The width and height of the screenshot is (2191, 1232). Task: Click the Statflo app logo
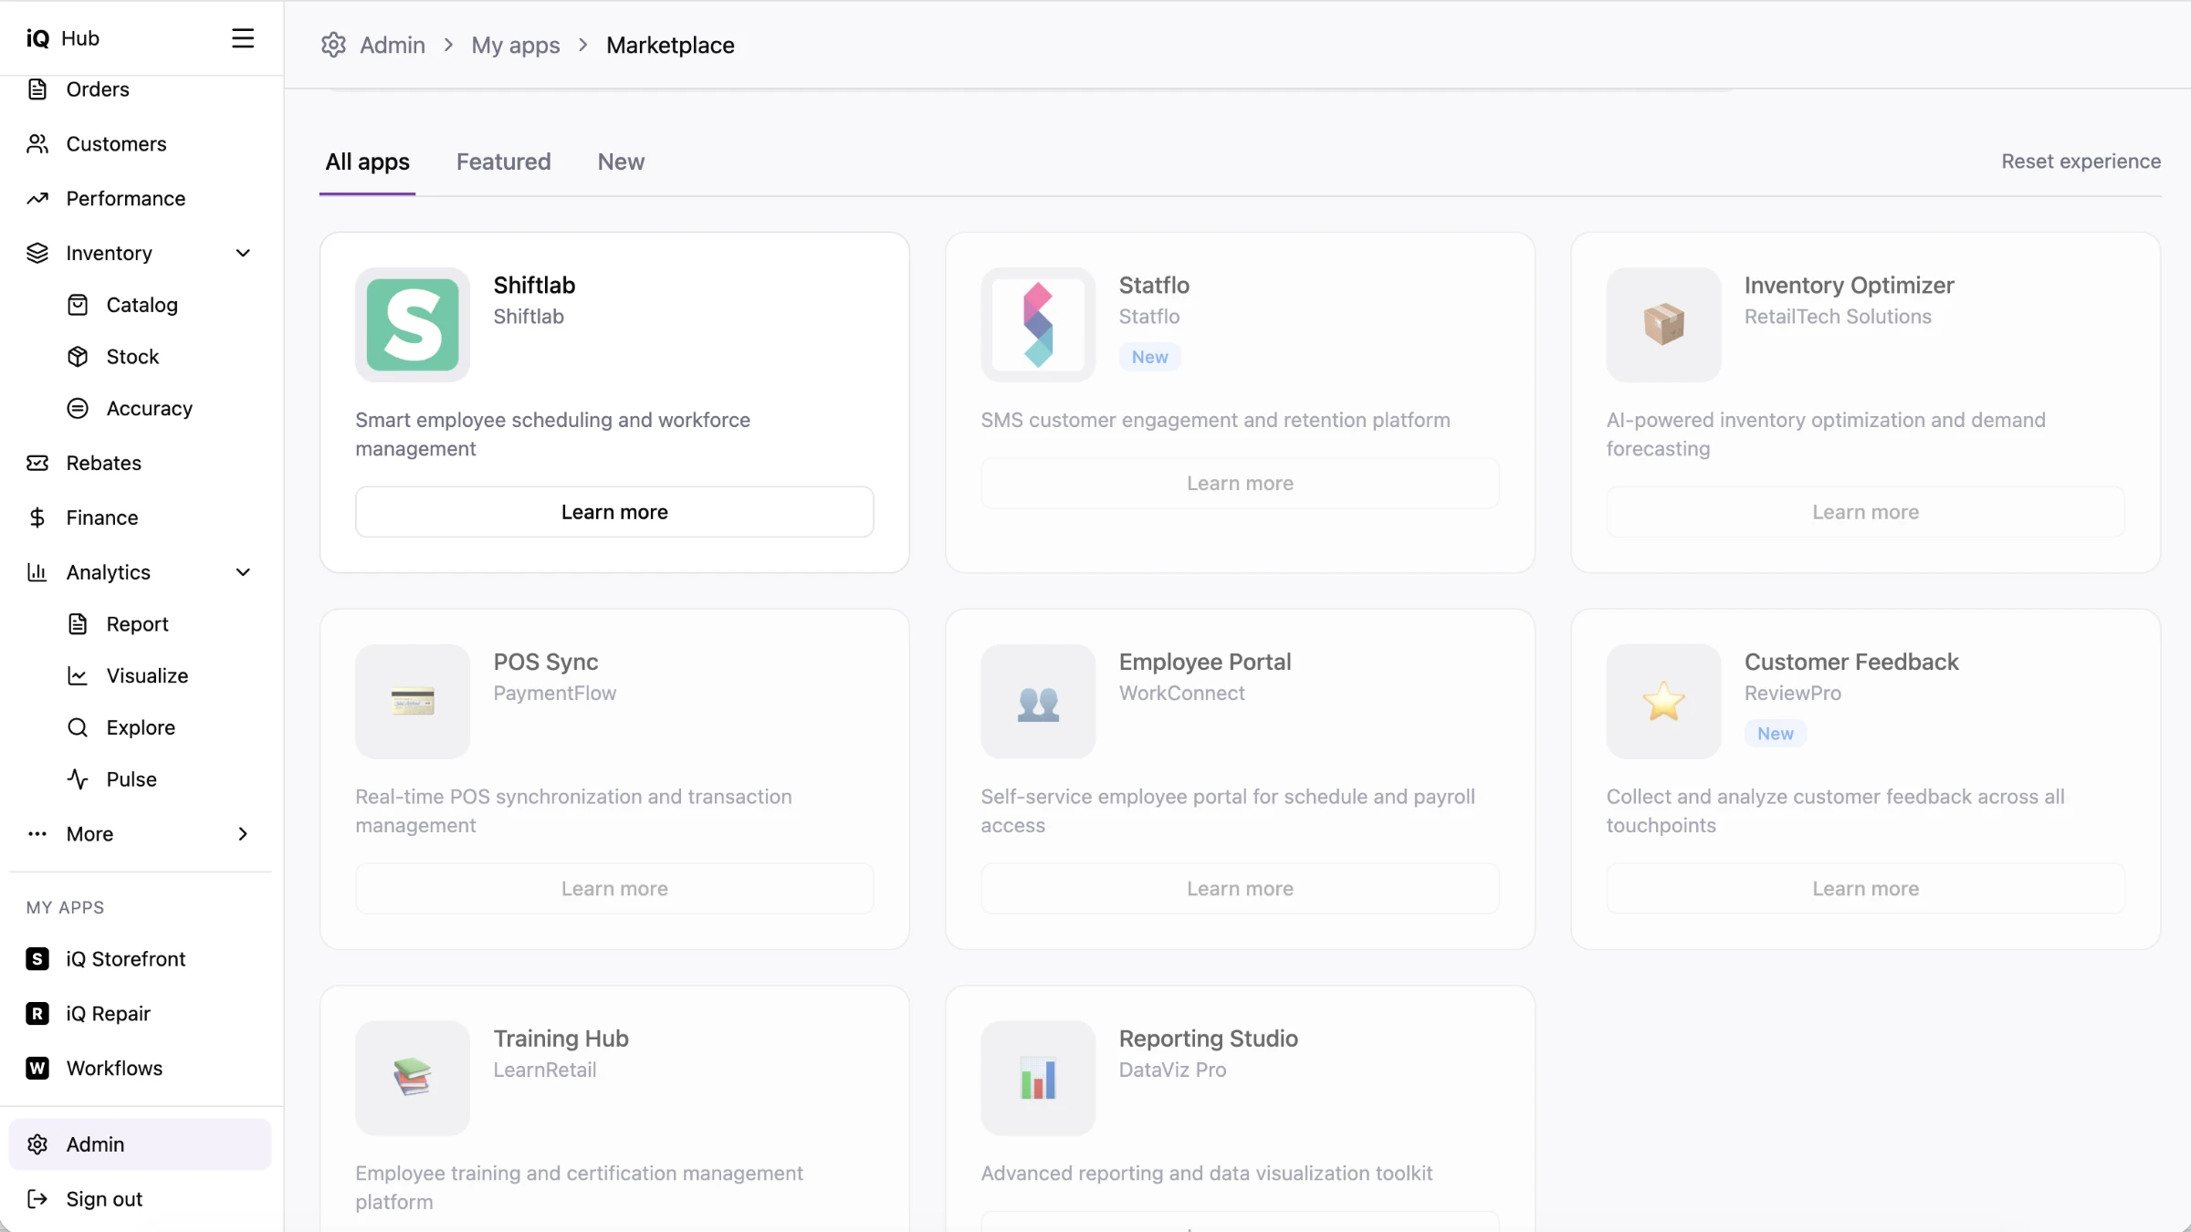(1038, 325)
